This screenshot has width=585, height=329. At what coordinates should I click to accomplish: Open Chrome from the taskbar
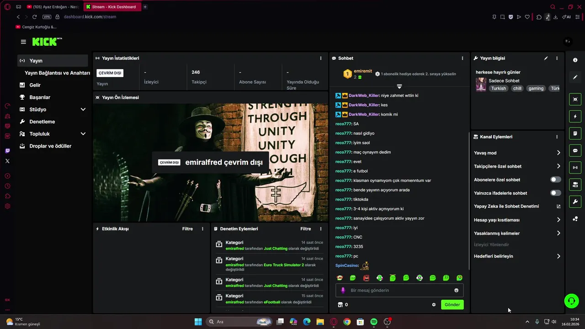click(347, 322)
